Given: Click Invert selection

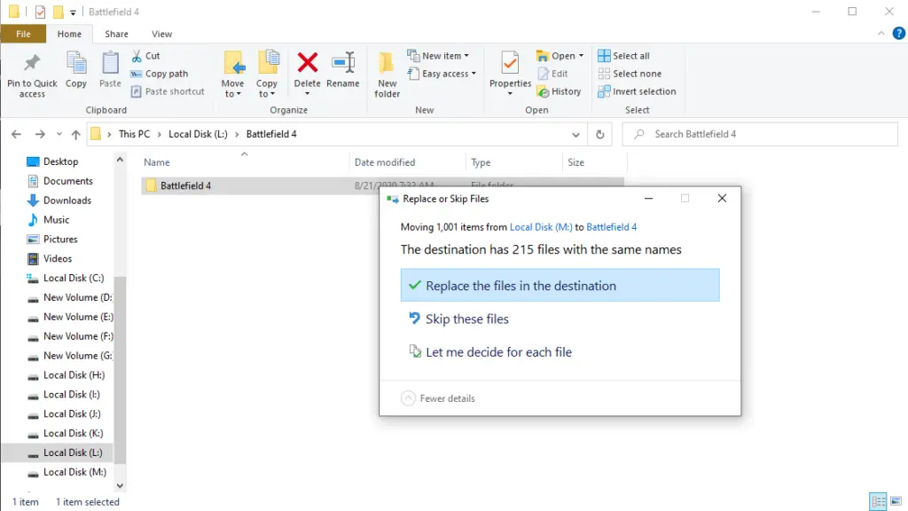Looking at the screenshot, I should point(637,91).
